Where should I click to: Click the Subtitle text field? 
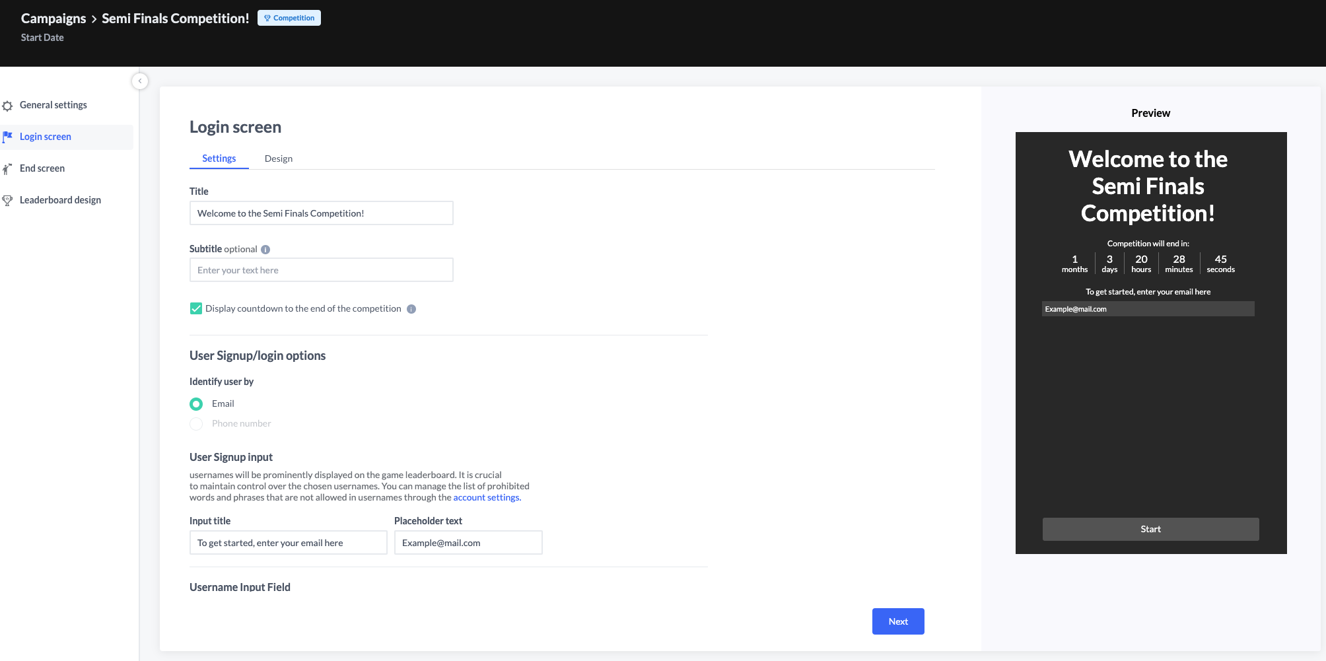click(x=321, y=270)
